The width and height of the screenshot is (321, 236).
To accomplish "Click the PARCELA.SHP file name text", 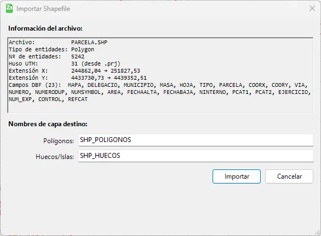I will (89, 43).
